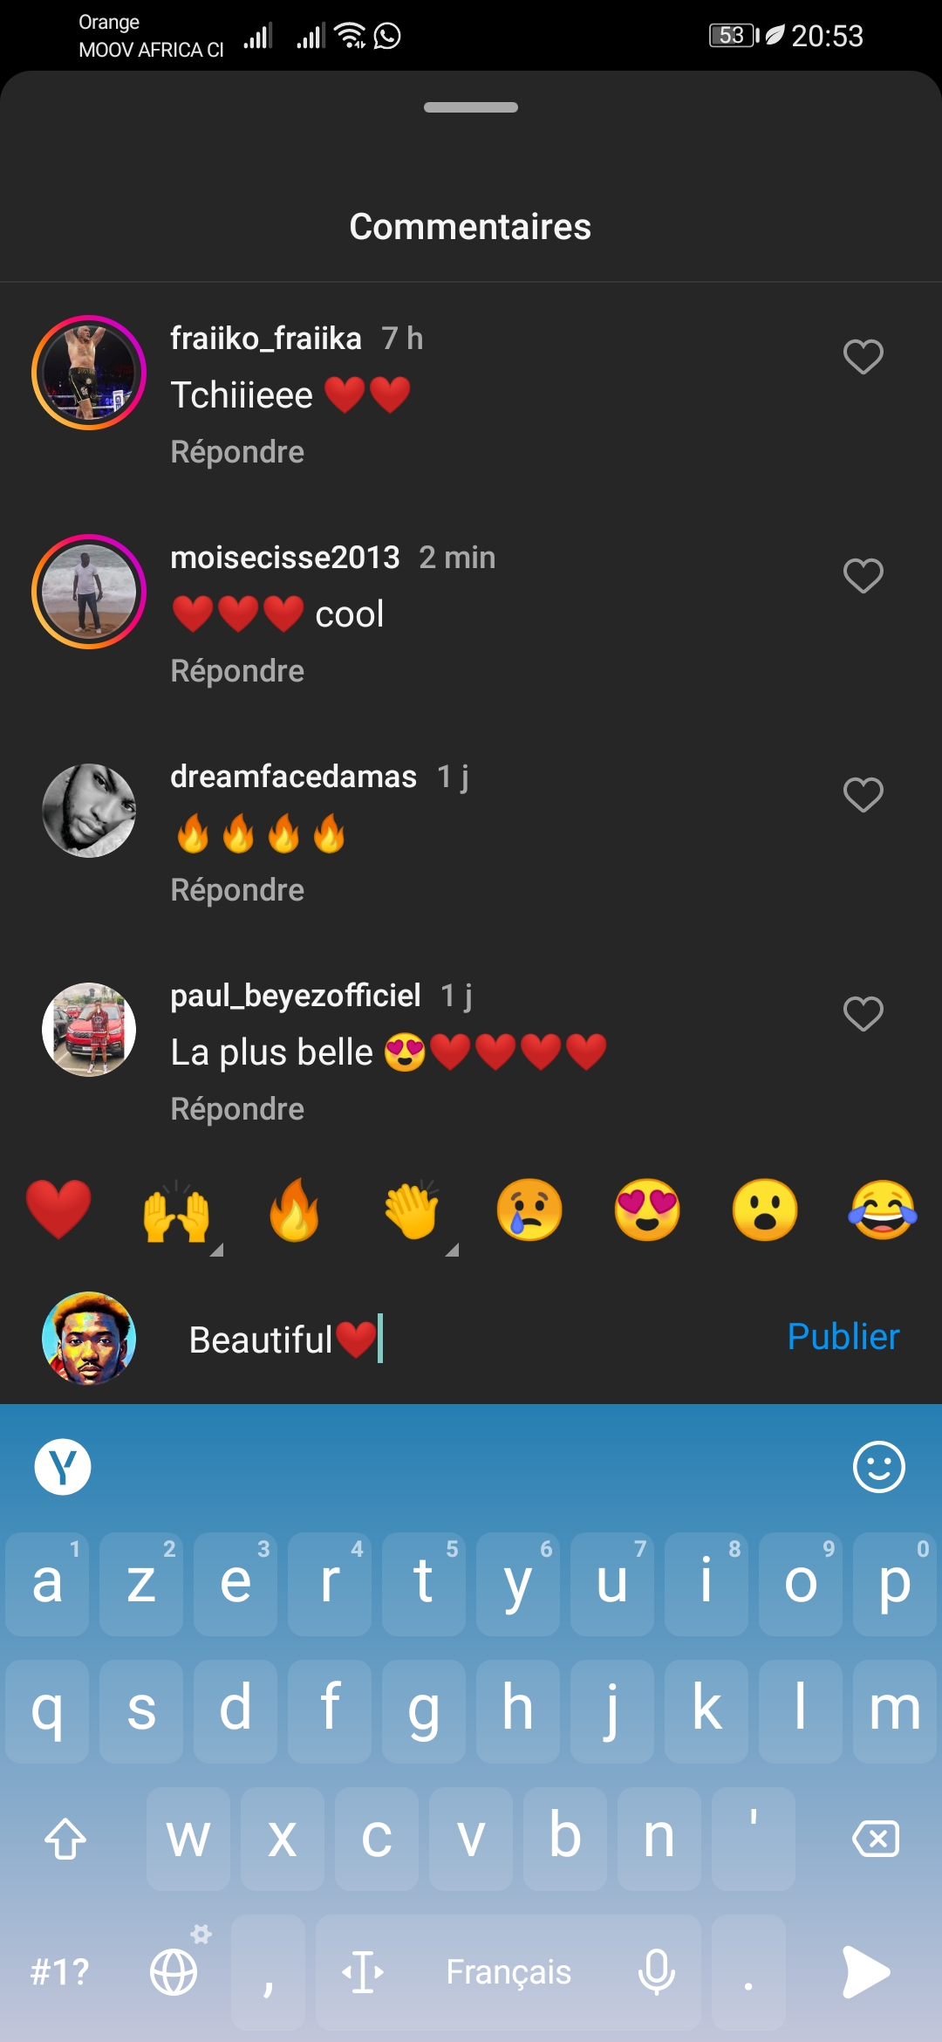
Task: Switch to symbols keyboard with #1? key
Action: pyautogui.click(x=59, y=1971)
